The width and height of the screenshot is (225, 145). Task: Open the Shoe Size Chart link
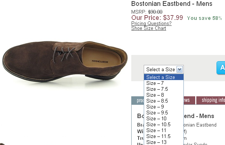tap(149, 28)
